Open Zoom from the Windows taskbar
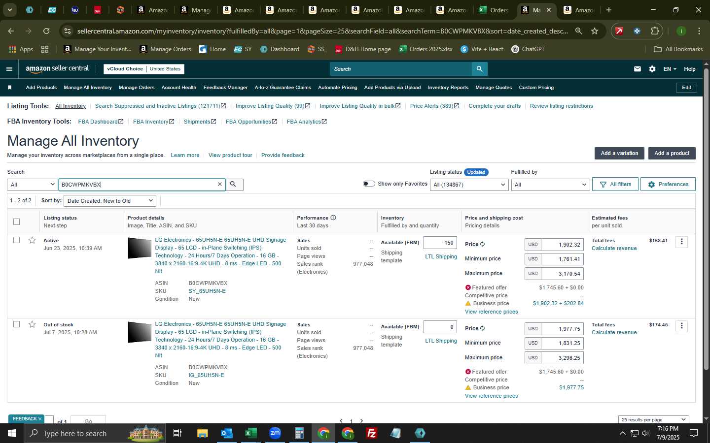This screenshot has height=443, width=710. point(275,433)
